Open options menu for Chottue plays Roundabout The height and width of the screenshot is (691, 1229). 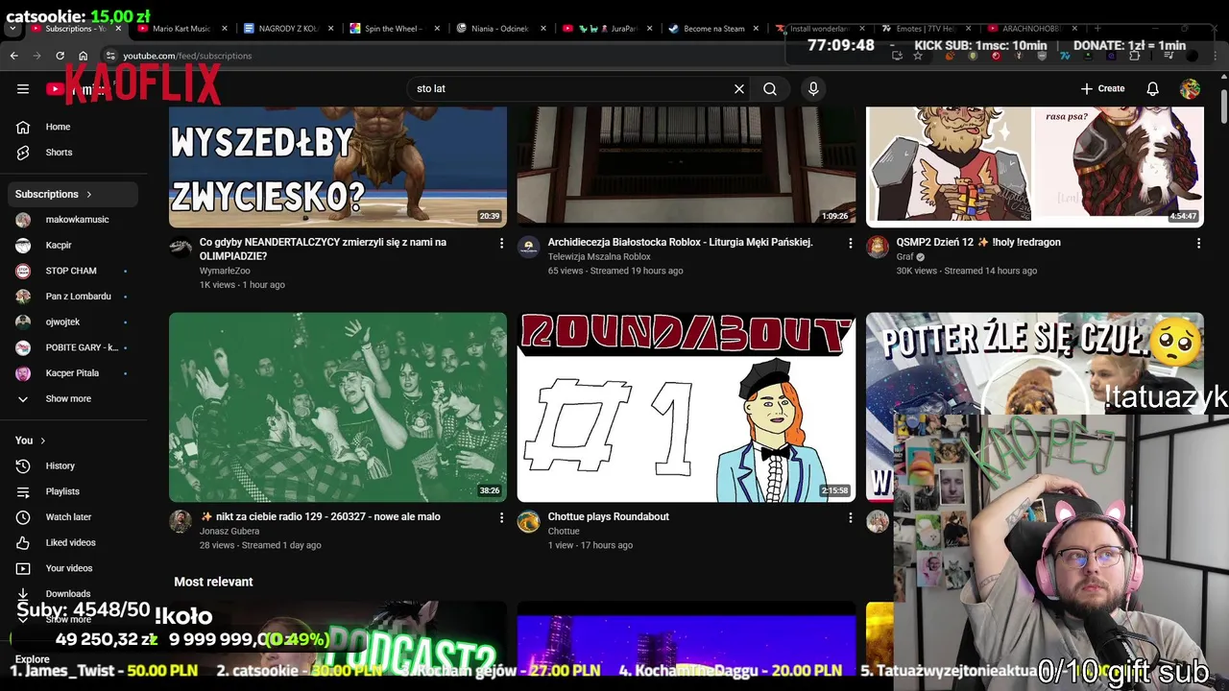point(850,518)
